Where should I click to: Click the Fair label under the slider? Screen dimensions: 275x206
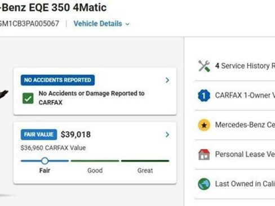[45, 171]
